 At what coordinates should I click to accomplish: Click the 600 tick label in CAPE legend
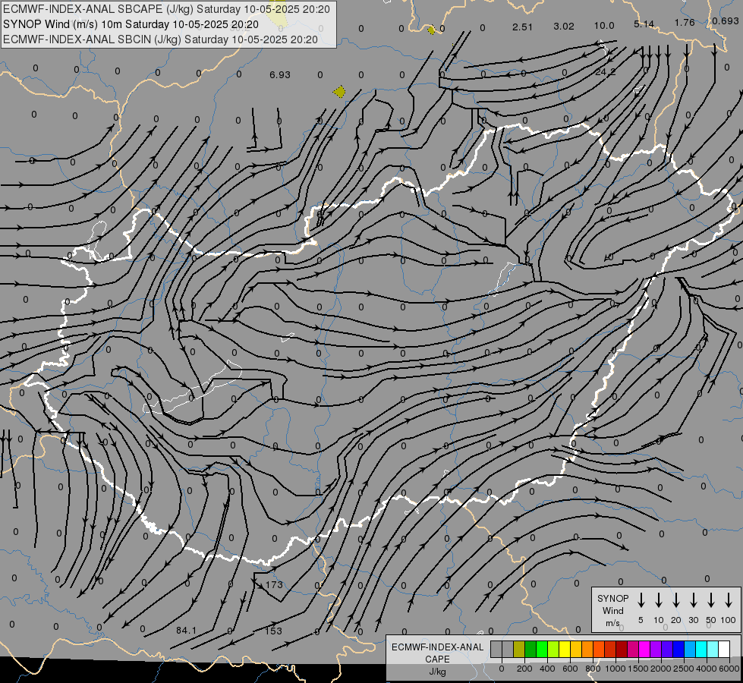tap(570, 669)
